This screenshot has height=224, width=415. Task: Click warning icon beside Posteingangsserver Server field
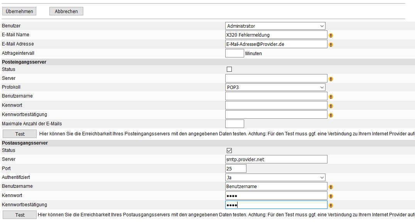point(331,79)
